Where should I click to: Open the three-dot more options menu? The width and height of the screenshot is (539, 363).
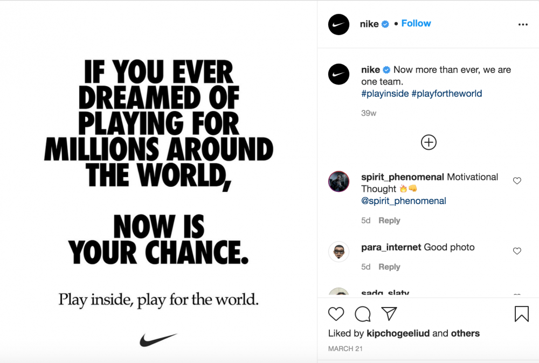coord(523,24)
